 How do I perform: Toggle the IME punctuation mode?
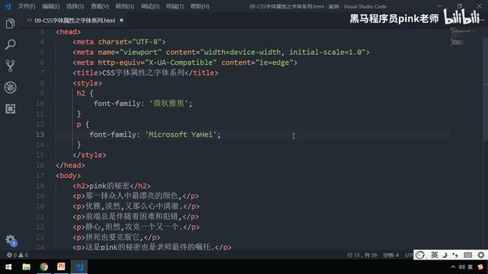pyautogui.click(x=455, y=255)
